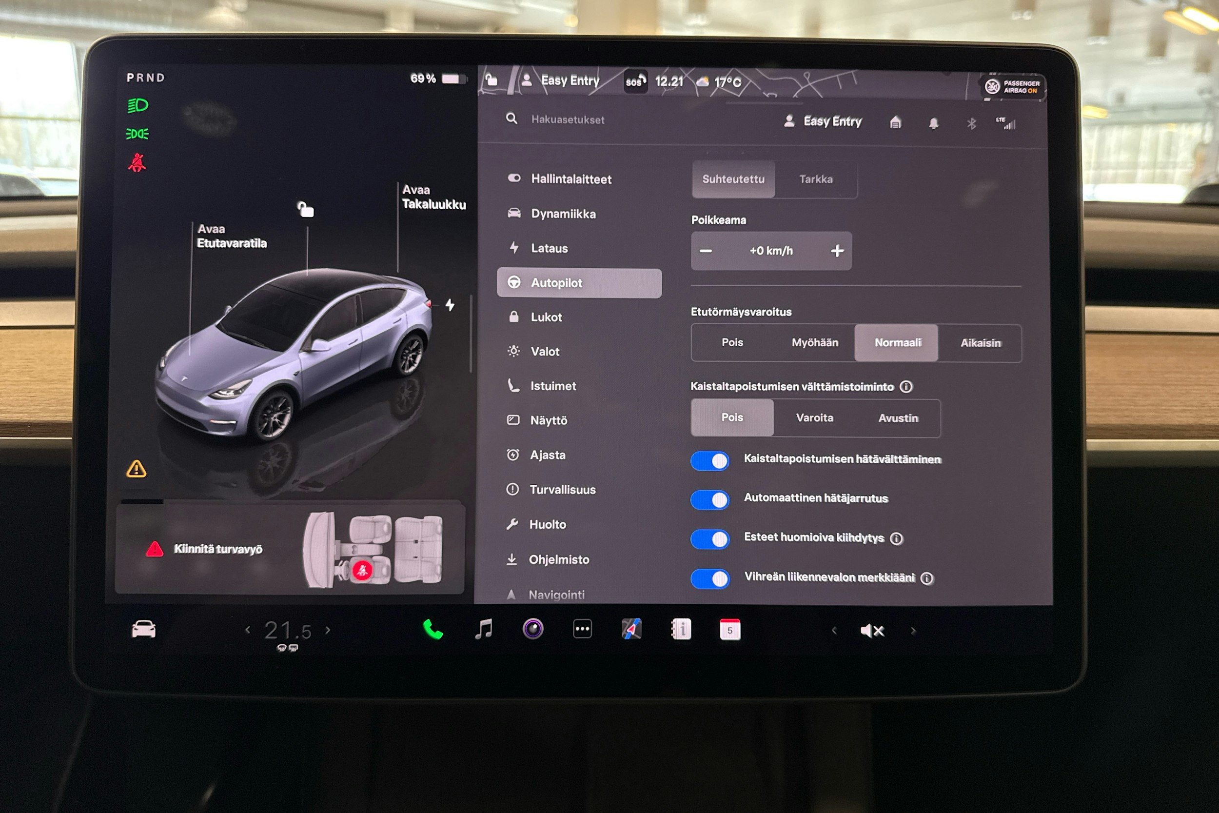The image size is (1219, 813).
Task: Set Etutörmäysvaroitus to Normaali
Action: 897,342
